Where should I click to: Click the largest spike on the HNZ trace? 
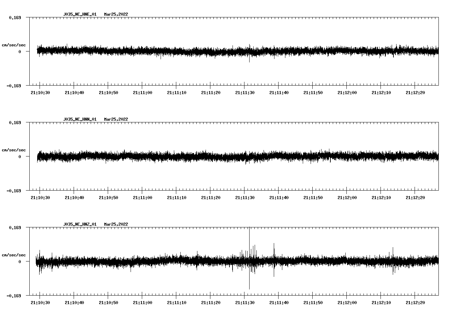point(249,258)
